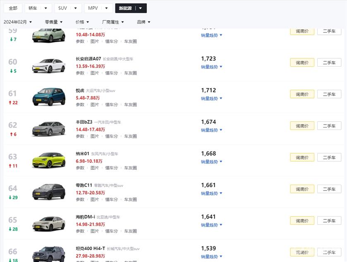The height and width of the screenshot is (262, 347).
Task: Open 懂车分 for 丰田bZ3
Action: (111, 136)
